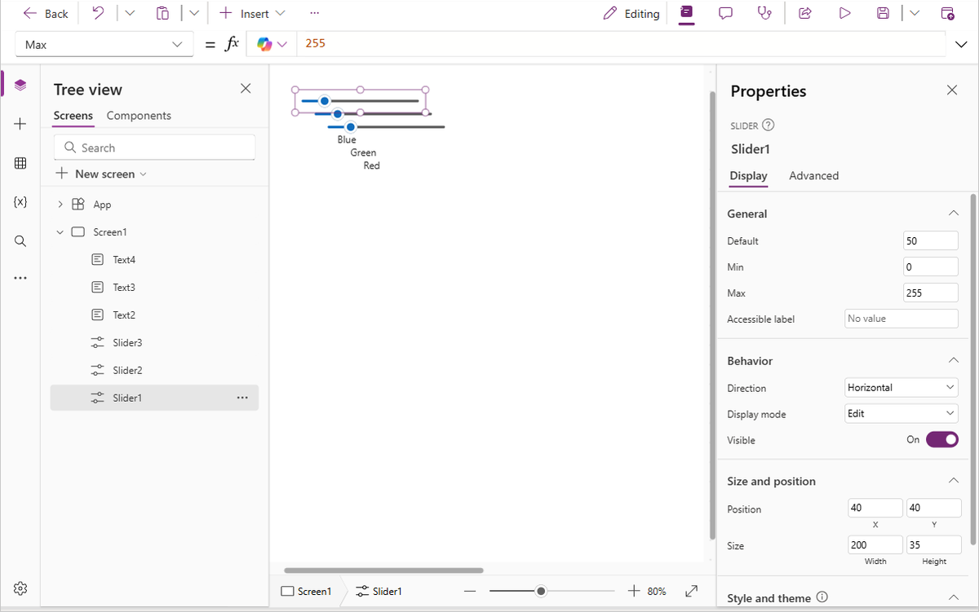
Task: Preview the app with Play icon
Action: point(844,14)
